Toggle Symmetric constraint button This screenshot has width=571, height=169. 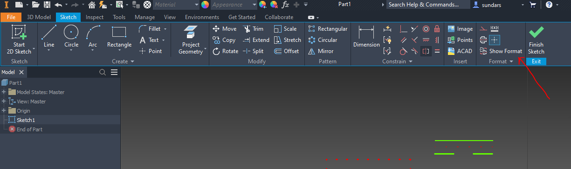point(426,51)
